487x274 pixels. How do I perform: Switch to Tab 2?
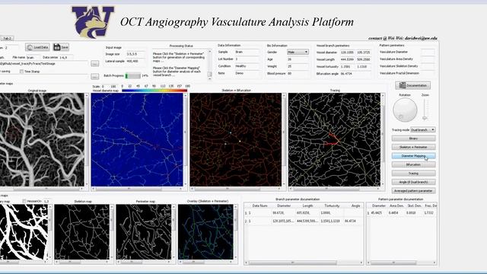(7, 39)
